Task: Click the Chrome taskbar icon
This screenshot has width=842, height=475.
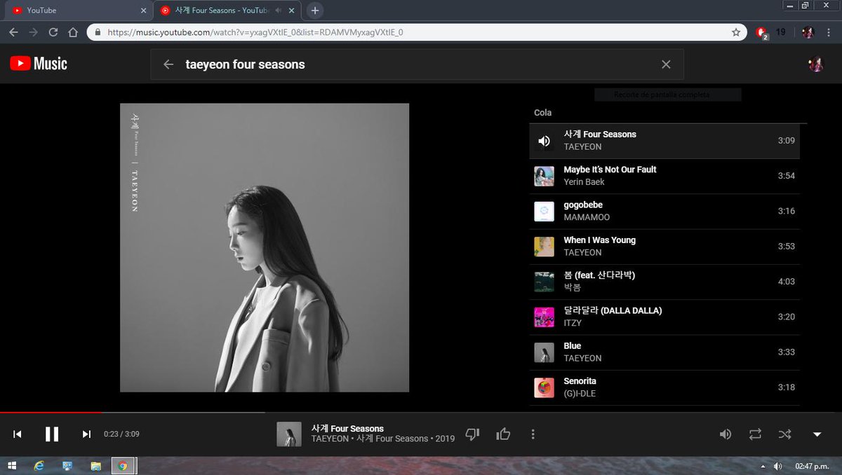Action: [123, 466]
